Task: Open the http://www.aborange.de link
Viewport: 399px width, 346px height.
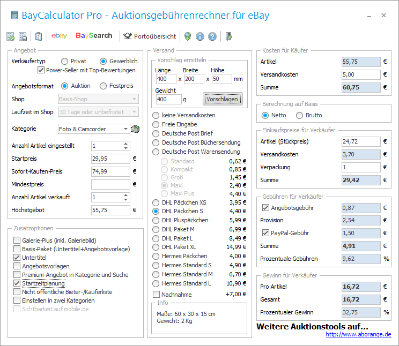Action: (x=358, y=334)
